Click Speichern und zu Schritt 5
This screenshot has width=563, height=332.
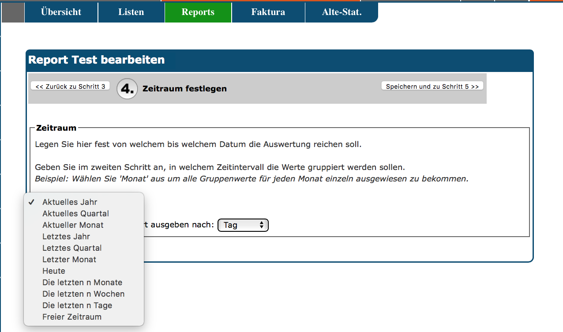click(432, 87)
